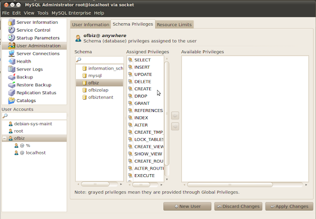Select the CREATE_VIEW privilege
Image resolution: width=316 pixels, height=219 pixels.
149,146
